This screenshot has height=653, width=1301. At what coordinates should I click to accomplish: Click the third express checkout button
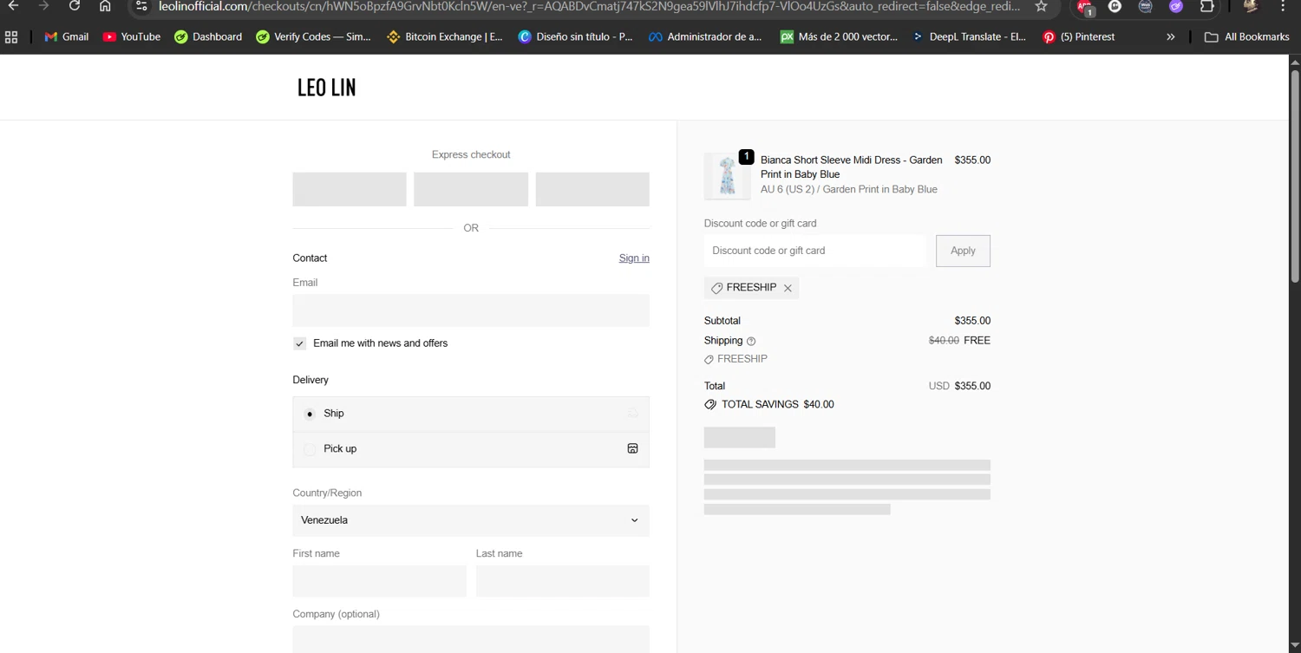(592, 189)
